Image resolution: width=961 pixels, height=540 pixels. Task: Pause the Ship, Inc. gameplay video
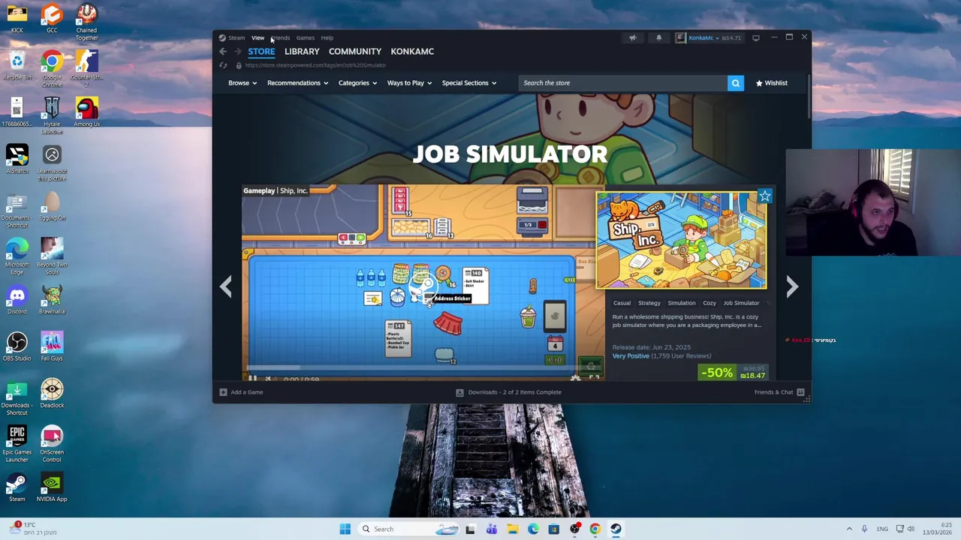click(x=252, y=379)
